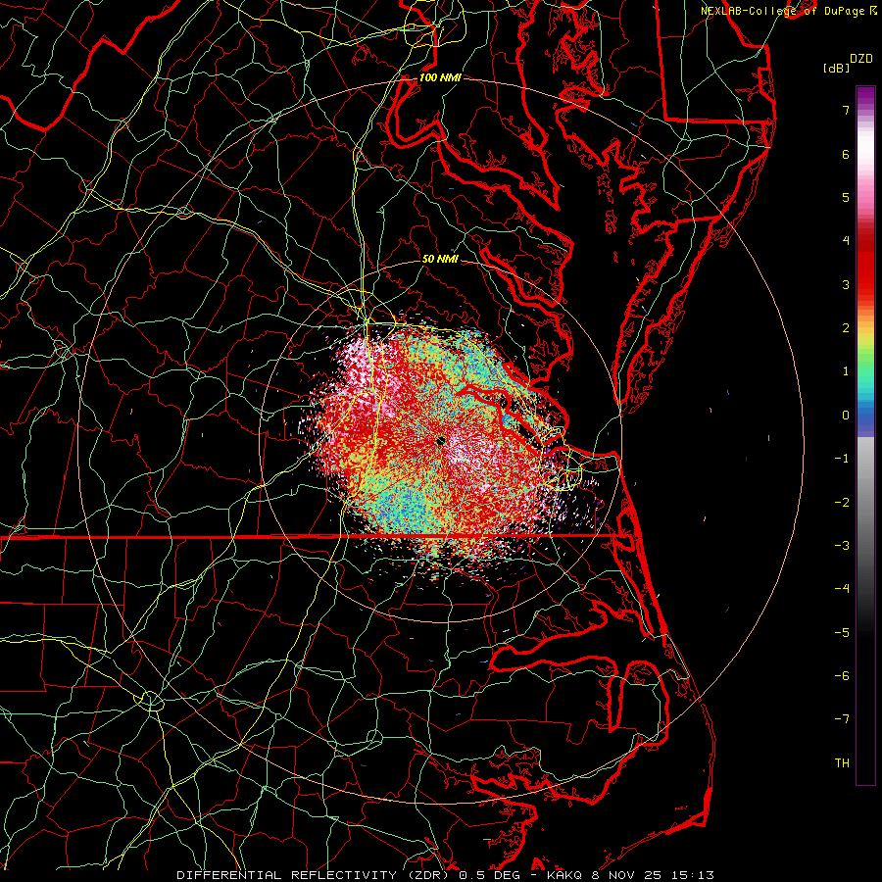
Task: Click the 2 value on the scale
Action: [846, 328]
